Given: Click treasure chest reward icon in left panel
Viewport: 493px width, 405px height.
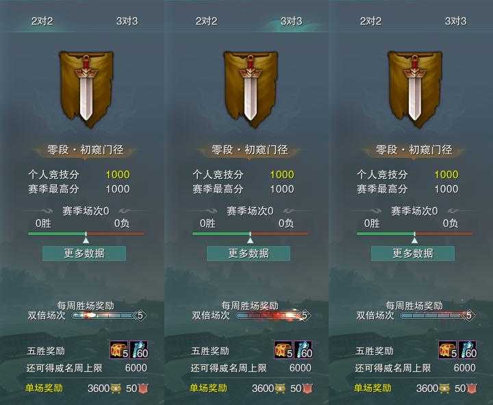Looking at the screenshot, I should tap(119, 350).
